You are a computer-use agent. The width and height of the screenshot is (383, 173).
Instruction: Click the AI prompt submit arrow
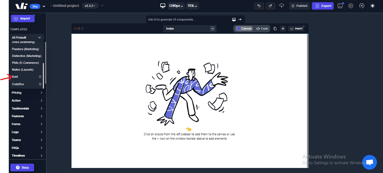[240, 20]
